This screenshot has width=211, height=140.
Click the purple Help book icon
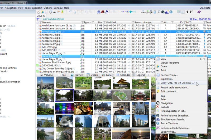click(199, 12)
